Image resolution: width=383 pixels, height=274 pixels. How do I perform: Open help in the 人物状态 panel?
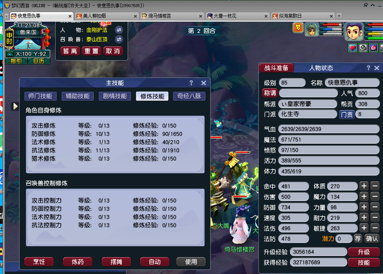[368, 68]
